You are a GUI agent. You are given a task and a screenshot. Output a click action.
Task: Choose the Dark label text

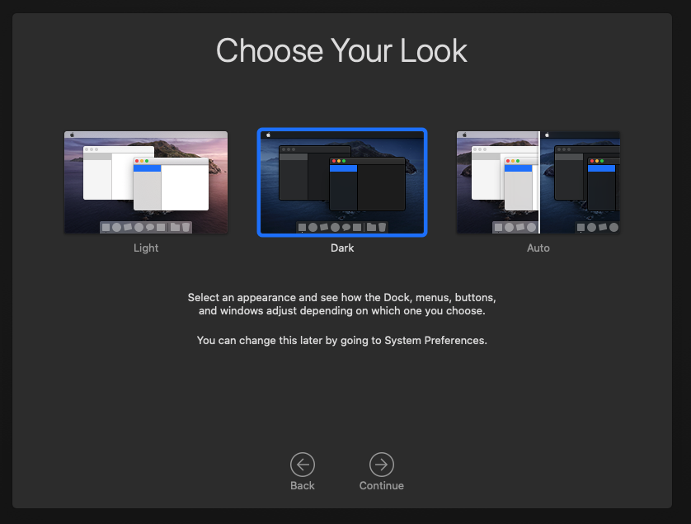pyautogui.click(x=342, y=248)
